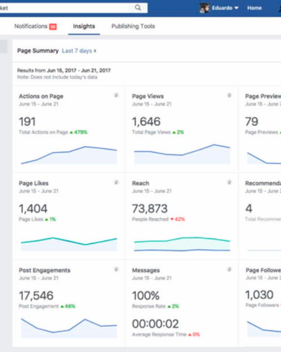Click Eduardo profile picture
Screen dimensions: 281x352
pyautogui.click(x=204, y=8)
